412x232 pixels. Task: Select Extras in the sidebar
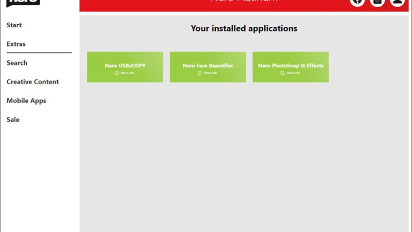point(16,44)
